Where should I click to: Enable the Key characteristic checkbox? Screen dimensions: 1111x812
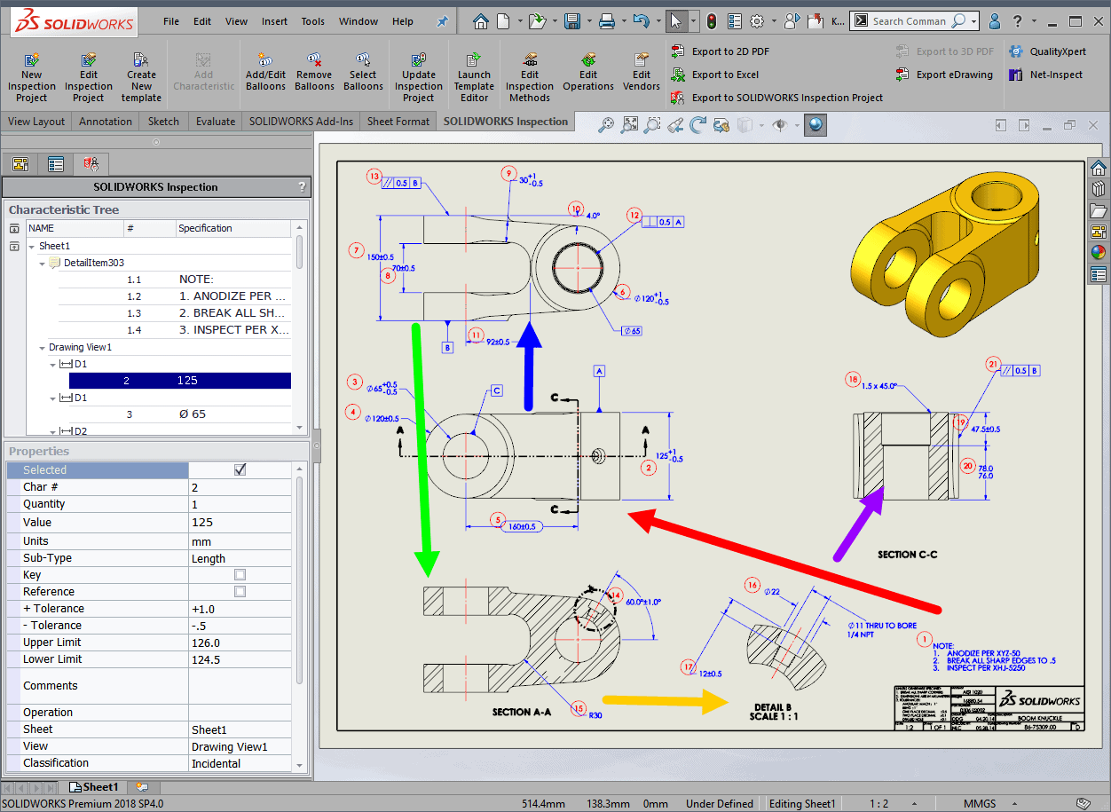pyautogui.click(x=240, y=575)
